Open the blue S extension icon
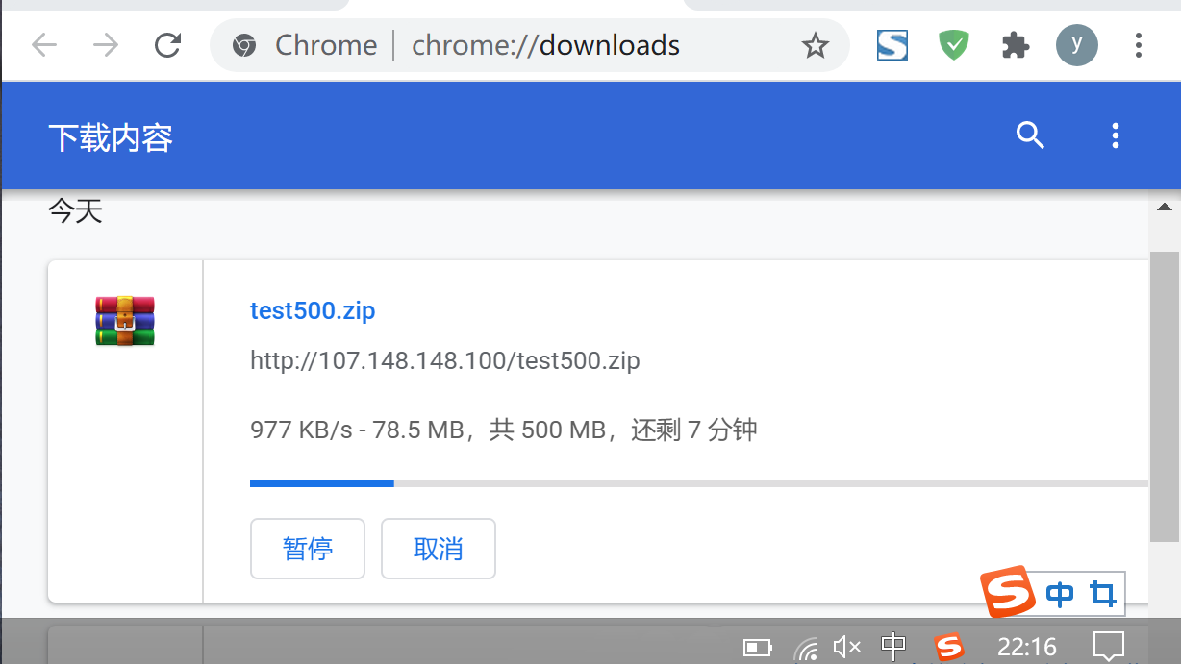The height and width of the screenshot is (664, 1181). [892, 45]
